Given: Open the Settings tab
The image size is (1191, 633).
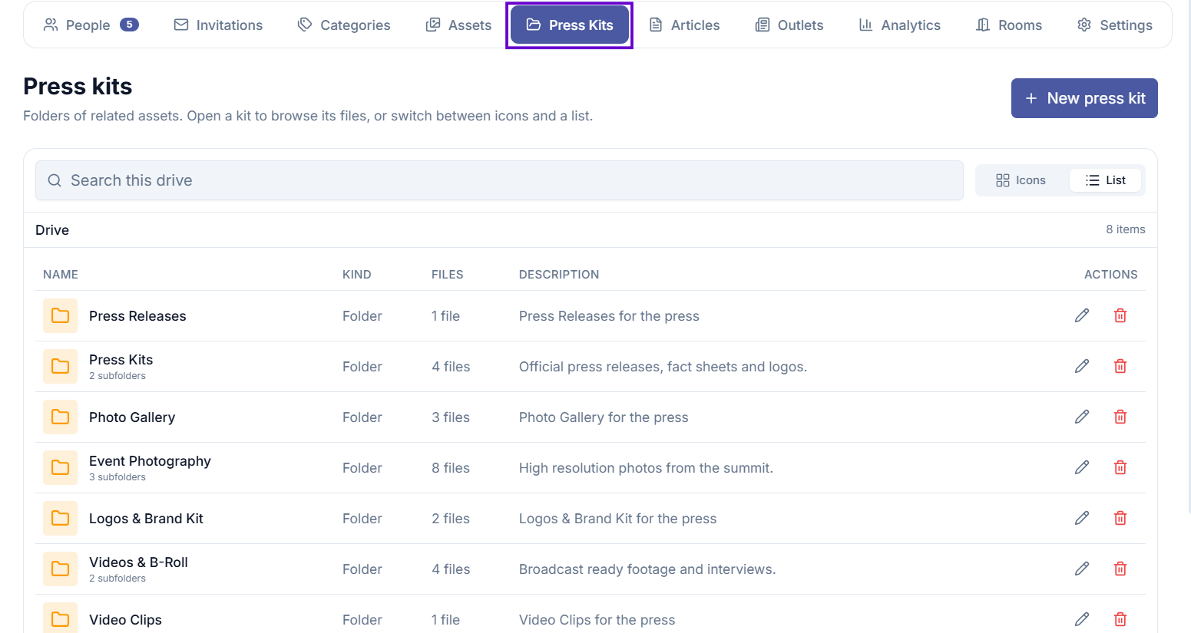Looking at the screenshot, I should click(1115, 25).
